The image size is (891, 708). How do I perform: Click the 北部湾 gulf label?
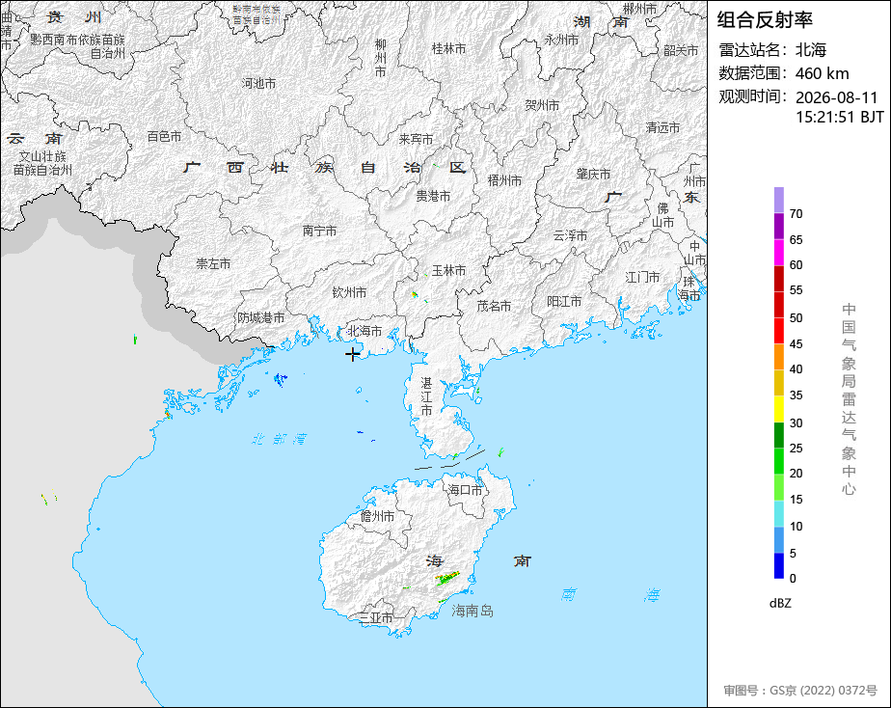tap(279, 439)
